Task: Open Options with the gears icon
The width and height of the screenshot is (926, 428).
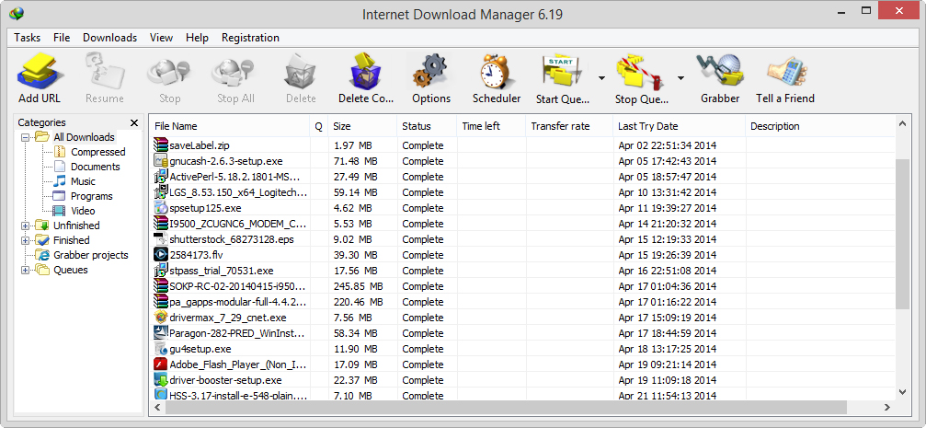Action: (x=431, y=73)
